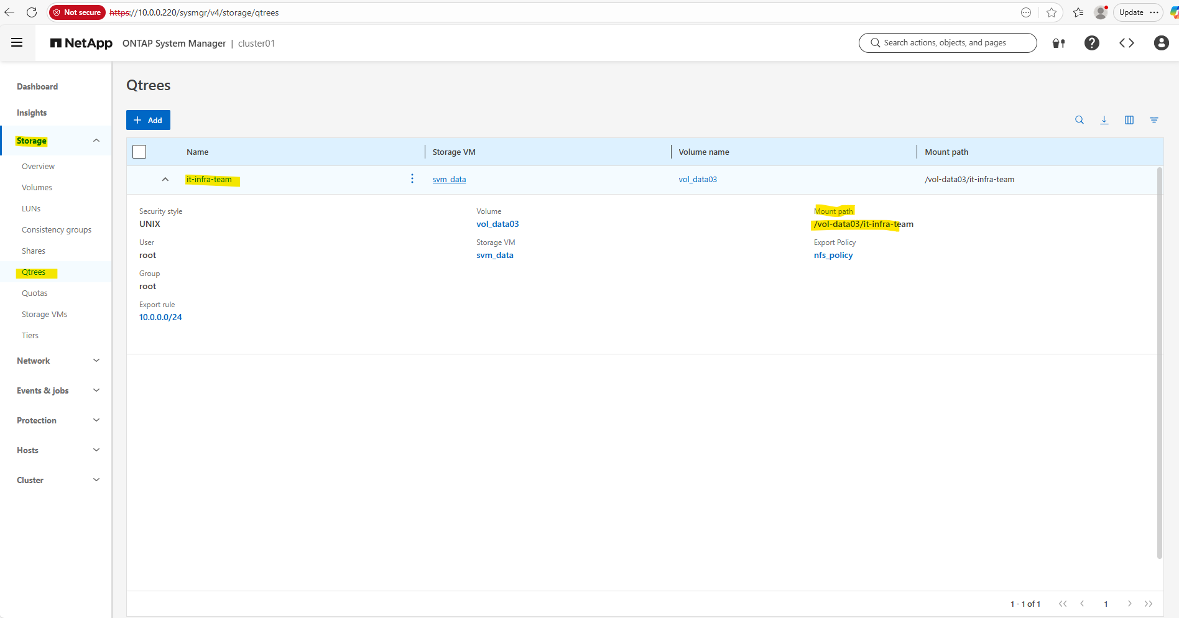Image resolution: width=1179 pixels, height=618 pixels.
Task: Click the Add qtree button
Action: coord(148,120)
